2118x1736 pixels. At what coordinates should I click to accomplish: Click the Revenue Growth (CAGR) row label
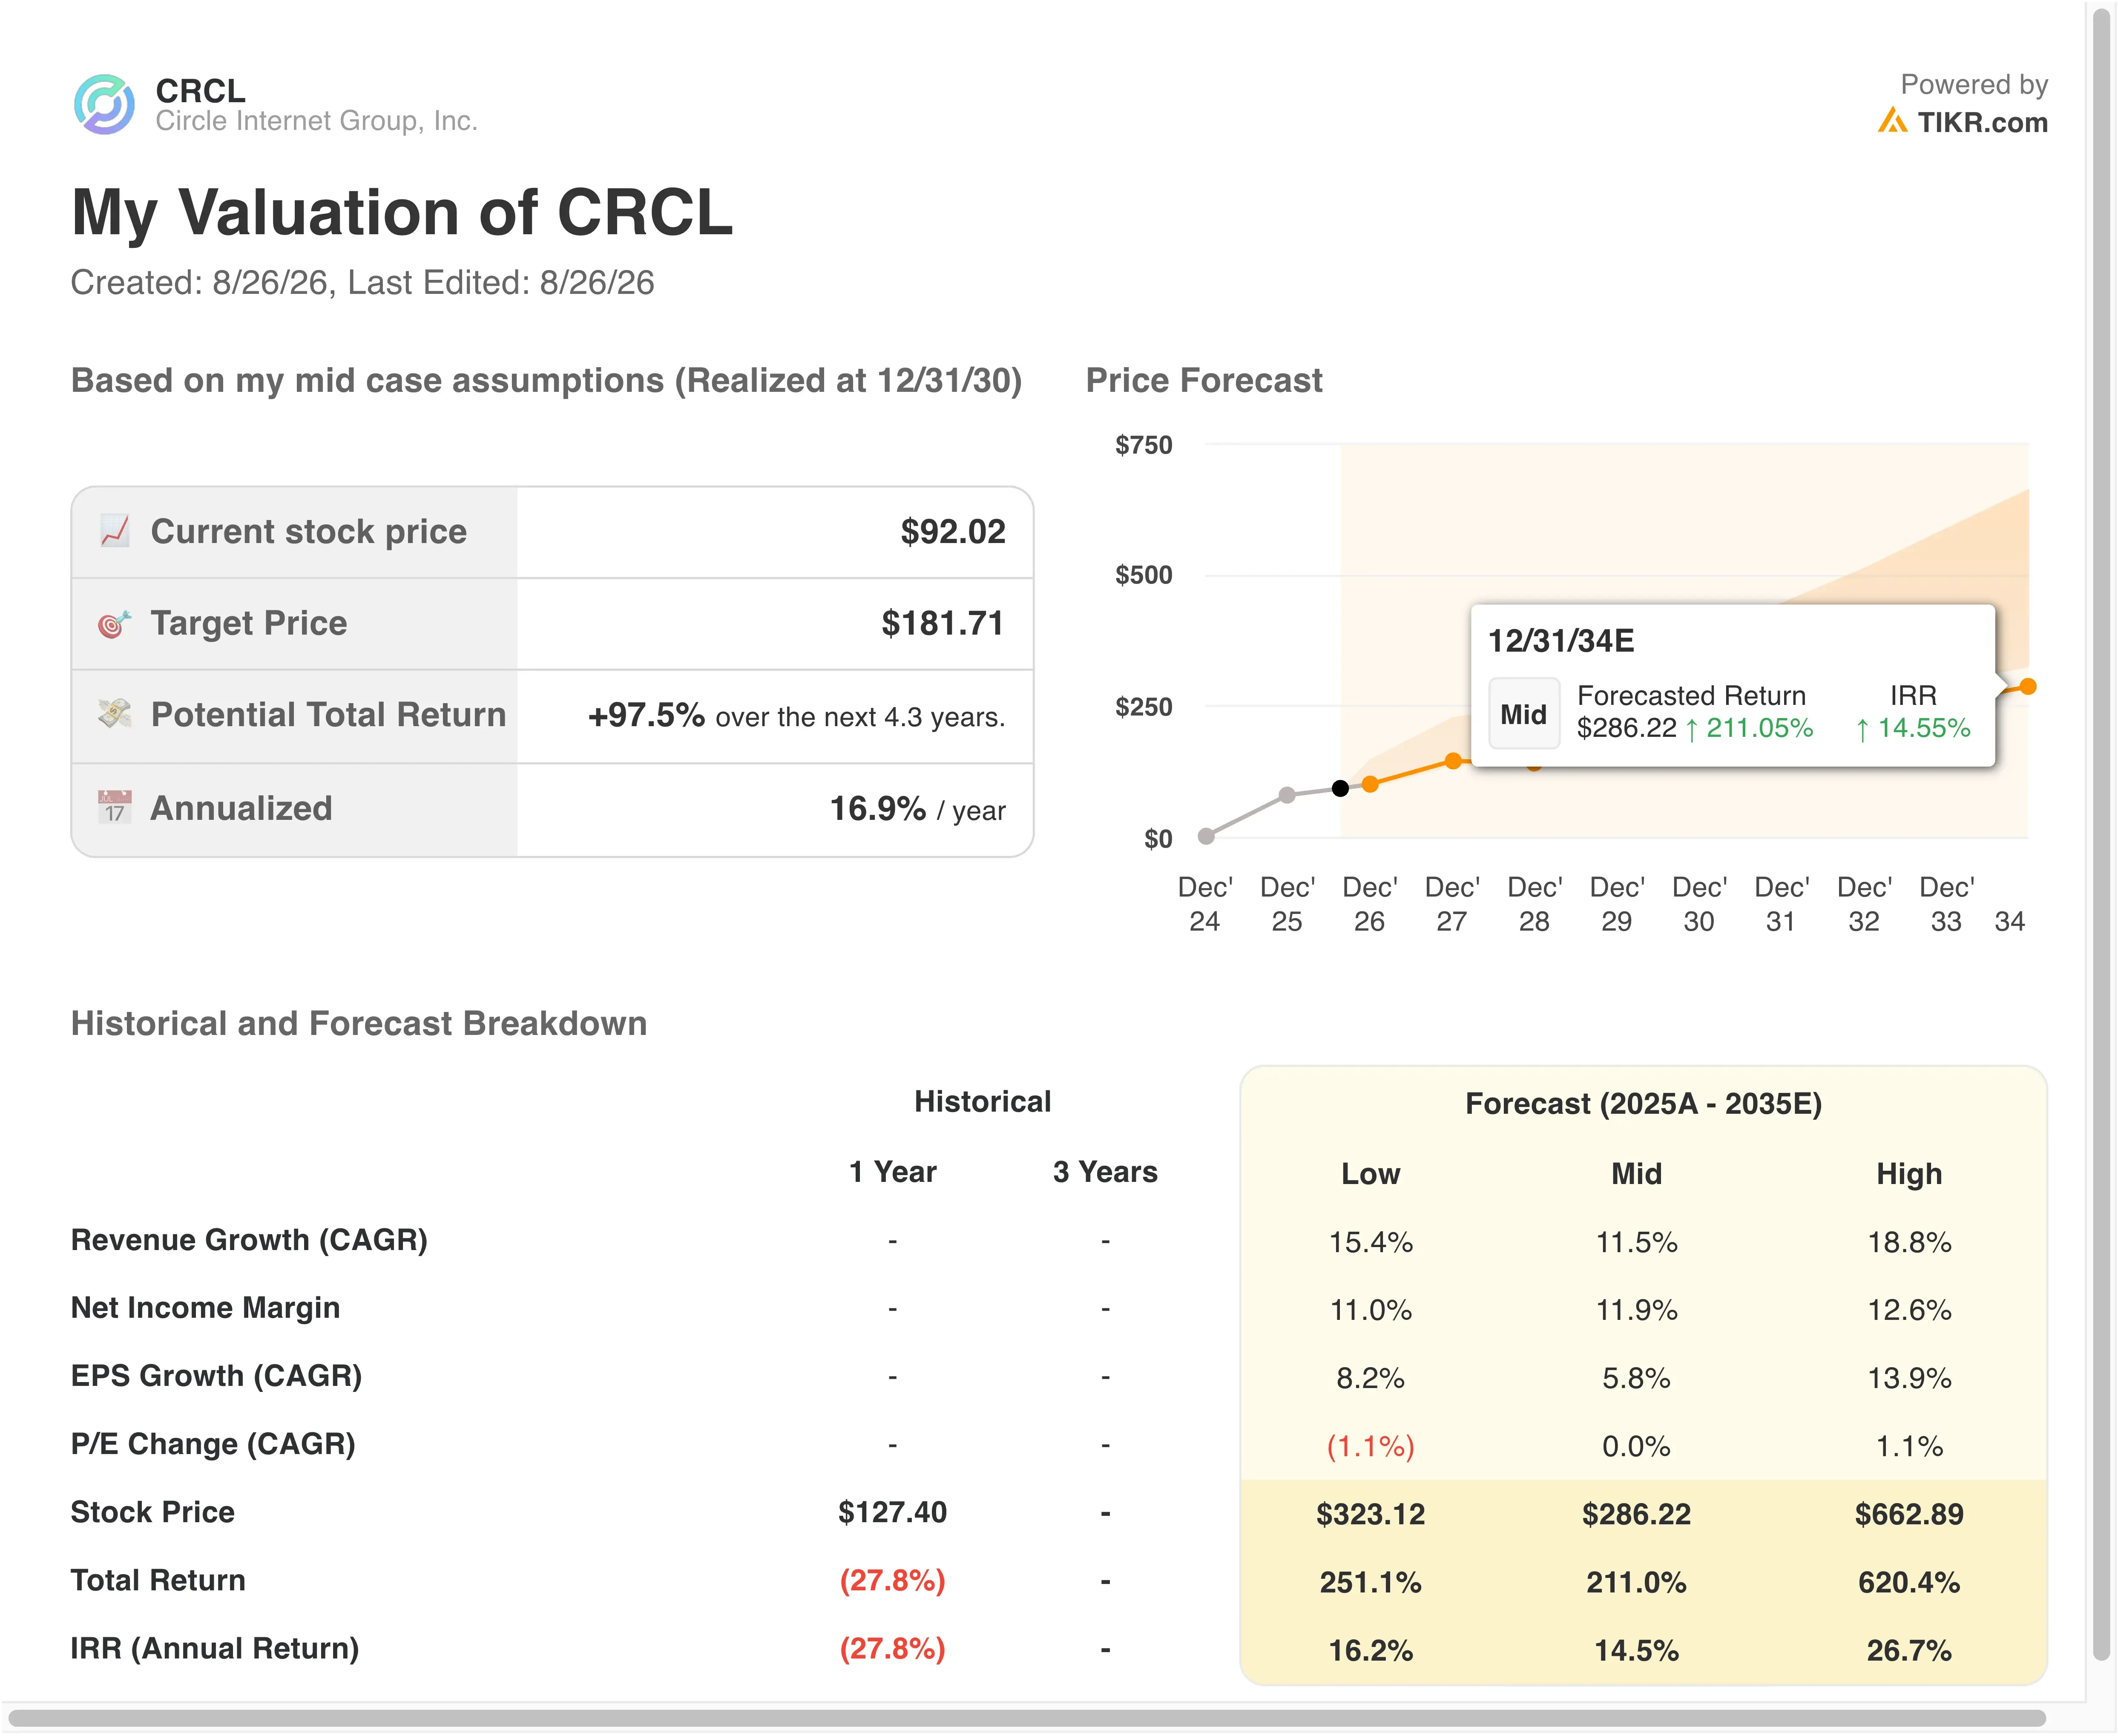click(249, 1240)
